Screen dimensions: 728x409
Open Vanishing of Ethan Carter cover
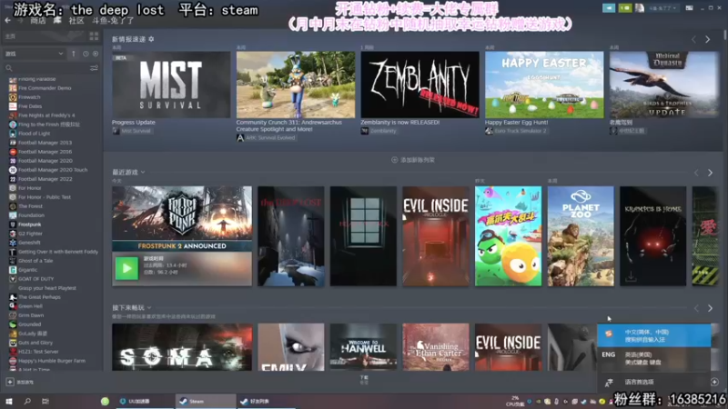436,347
